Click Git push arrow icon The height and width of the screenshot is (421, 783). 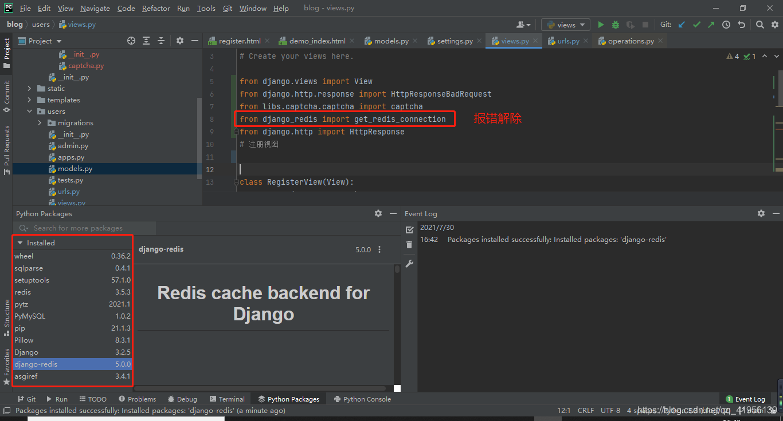(711, 25)
